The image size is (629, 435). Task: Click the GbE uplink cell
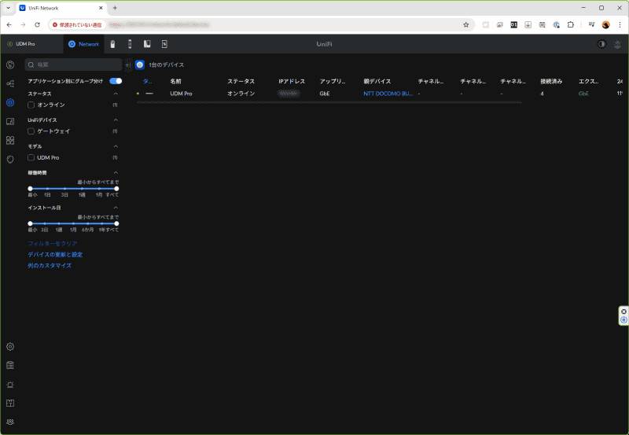coord(325,94)
